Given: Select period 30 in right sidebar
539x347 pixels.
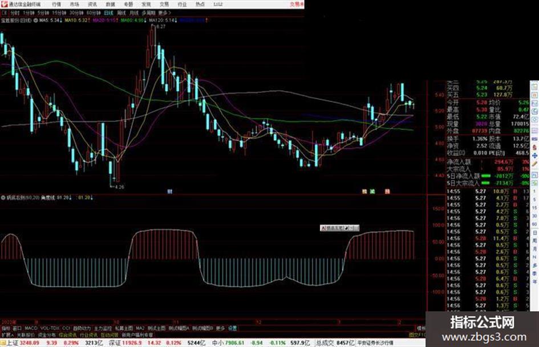Looking at the screenshot, I should point(535,216).
